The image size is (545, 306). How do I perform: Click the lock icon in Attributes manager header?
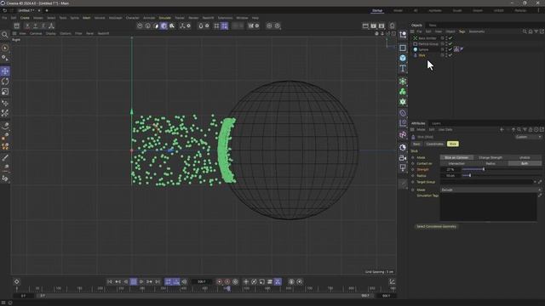(x=531, y=130)
